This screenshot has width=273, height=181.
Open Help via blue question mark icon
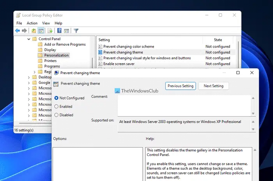[59, 30]
